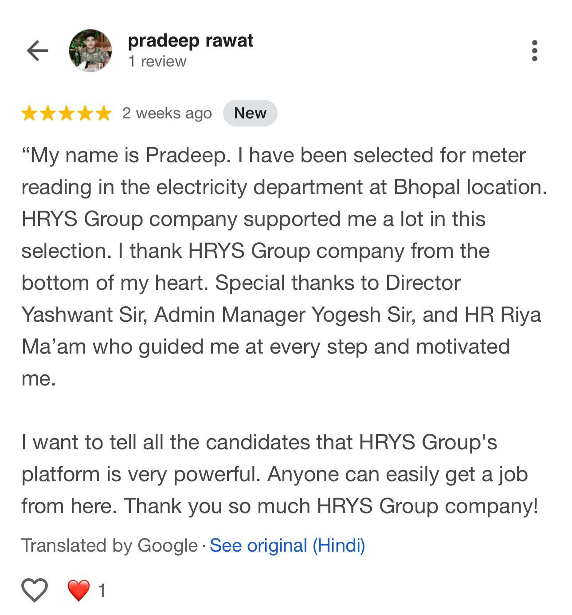The height and width of the screenshot is (615, 572).
Task: Click the fourth gold rating star
Action: (x=85, y=113)
